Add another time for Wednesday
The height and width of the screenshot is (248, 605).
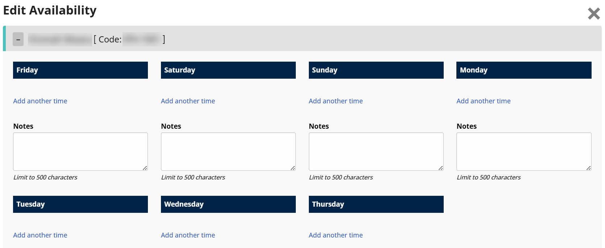coord(188,235)
